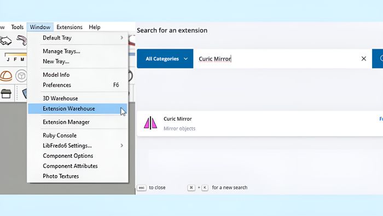This screenshot has width=383, height=216.
Task: Open Preferences from the Window menu
Action: point(78,85)
